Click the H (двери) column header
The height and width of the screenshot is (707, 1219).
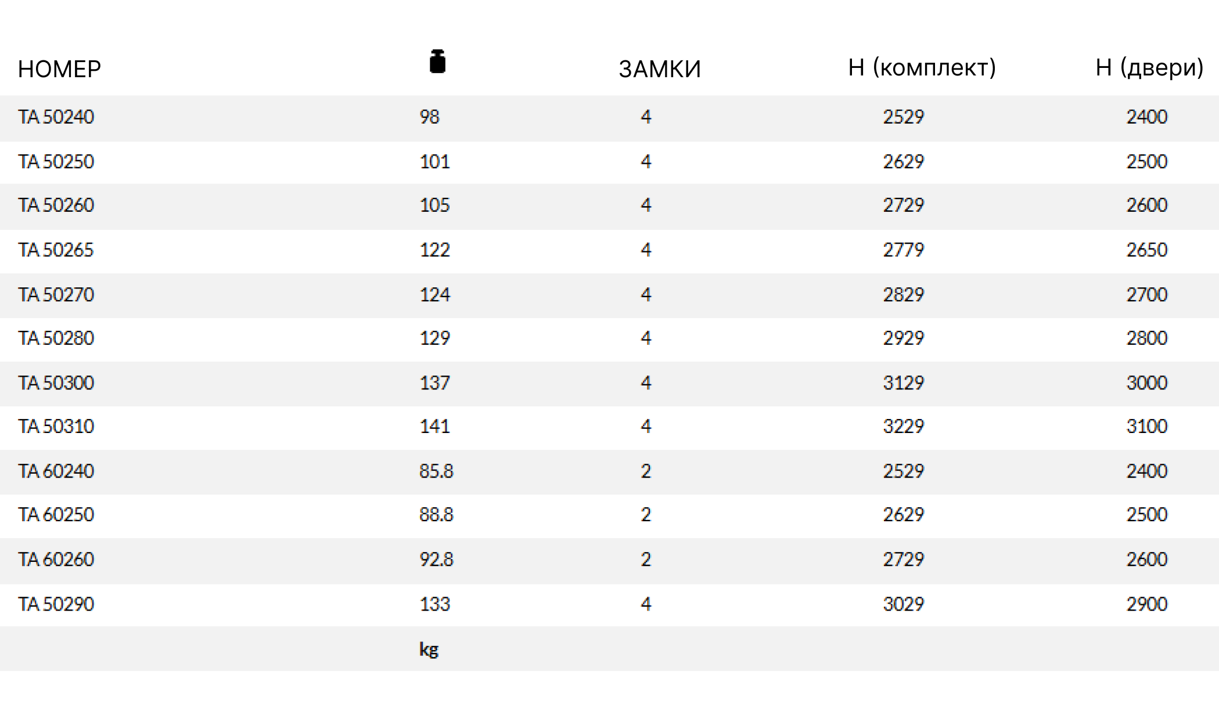1149,68
